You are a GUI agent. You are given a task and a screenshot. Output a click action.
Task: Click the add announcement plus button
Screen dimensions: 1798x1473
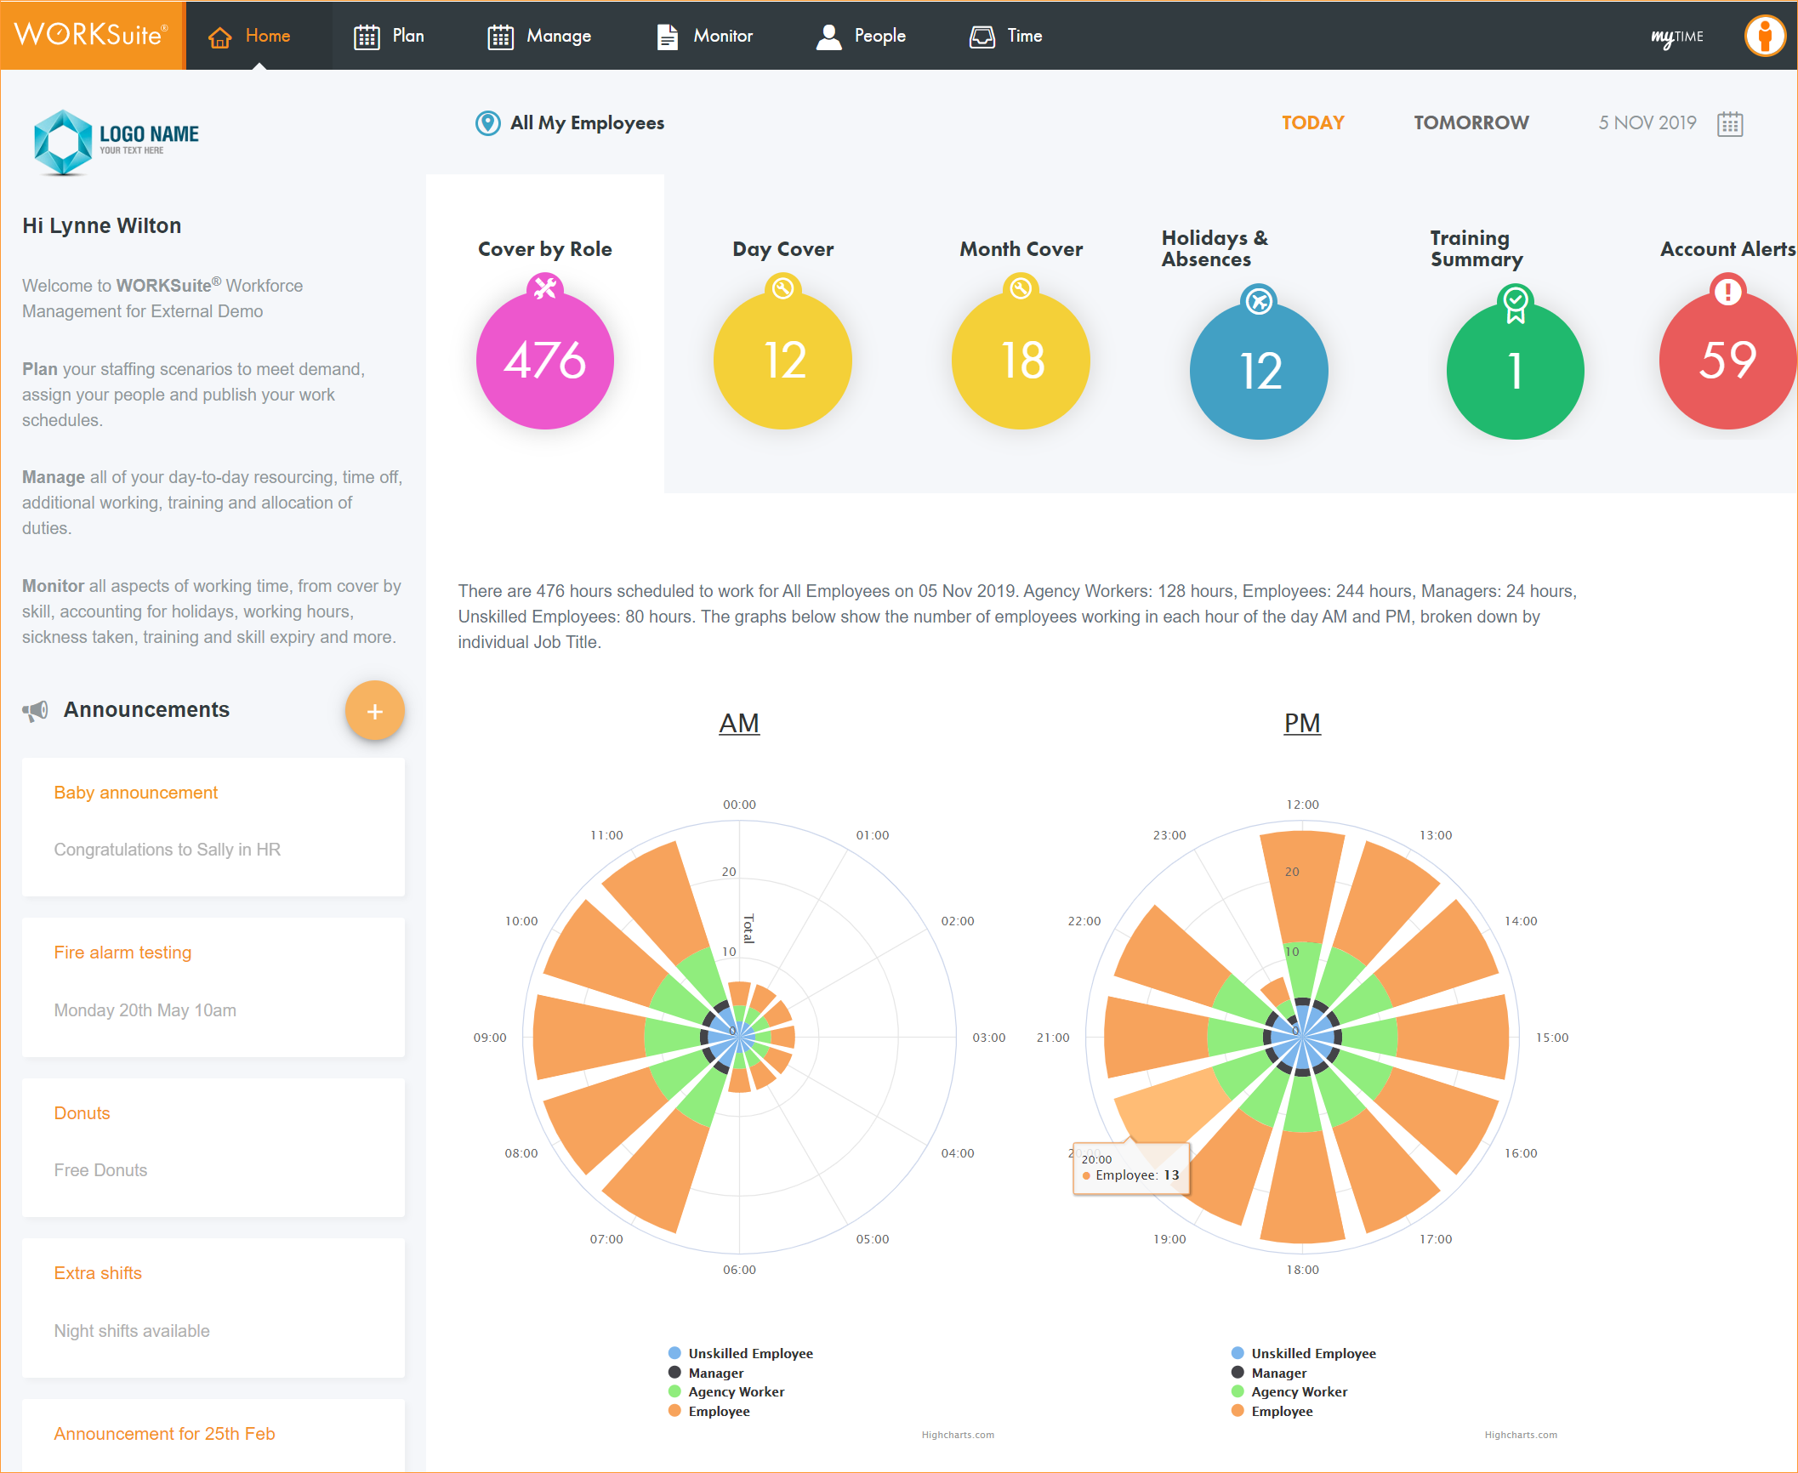click(374, 711)
